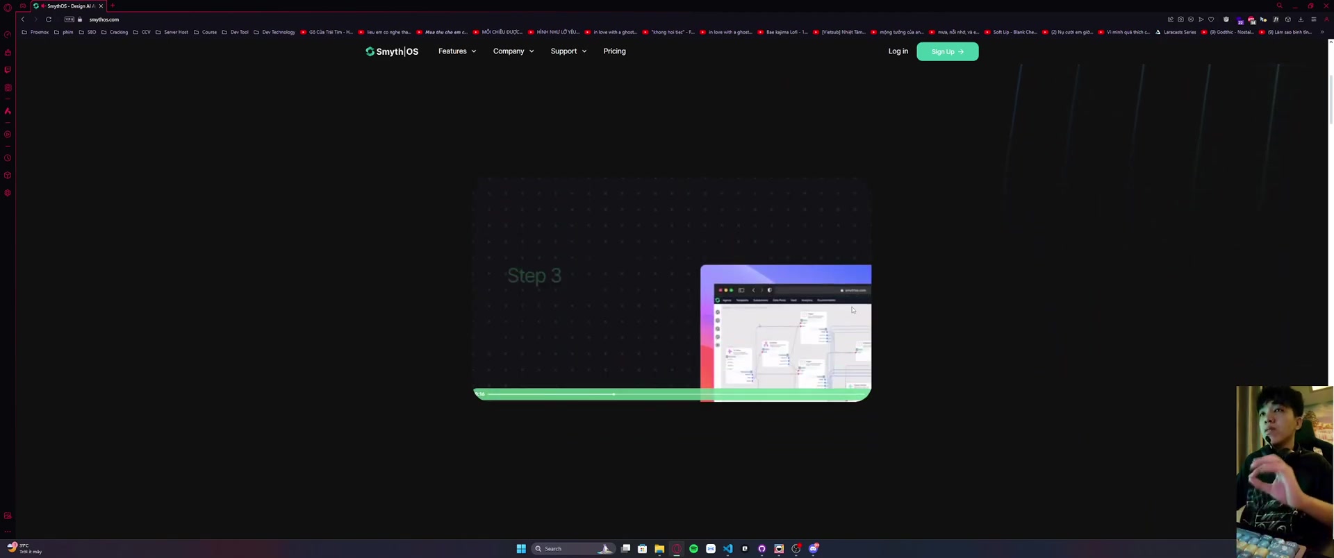Open the SmythOS logo home link

392,51
